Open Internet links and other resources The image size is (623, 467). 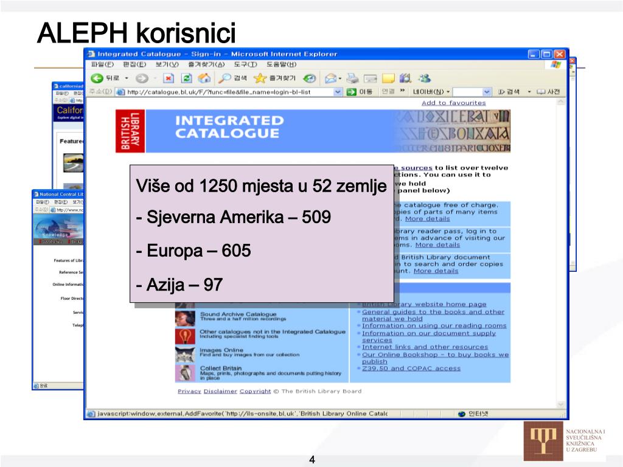425,347
